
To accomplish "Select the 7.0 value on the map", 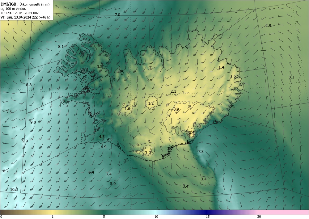I will click(117, 15).
